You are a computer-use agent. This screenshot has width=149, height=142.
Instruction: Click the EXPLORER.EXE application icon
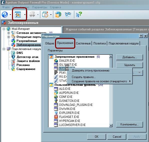click(56, 113)
